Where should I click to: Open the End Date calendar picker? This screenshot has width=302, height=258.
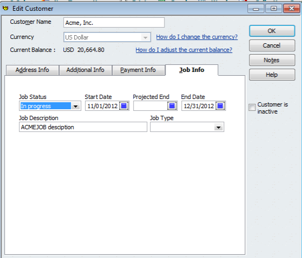click(x=220, y=106)
